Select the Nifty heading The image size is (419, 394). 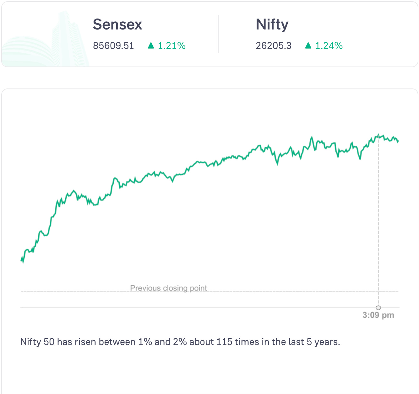click(x=272, y=24)
